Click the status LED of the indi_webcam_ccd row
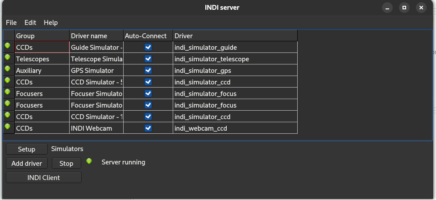The width and height of the screenshot is (436, 200). (8, 127)
